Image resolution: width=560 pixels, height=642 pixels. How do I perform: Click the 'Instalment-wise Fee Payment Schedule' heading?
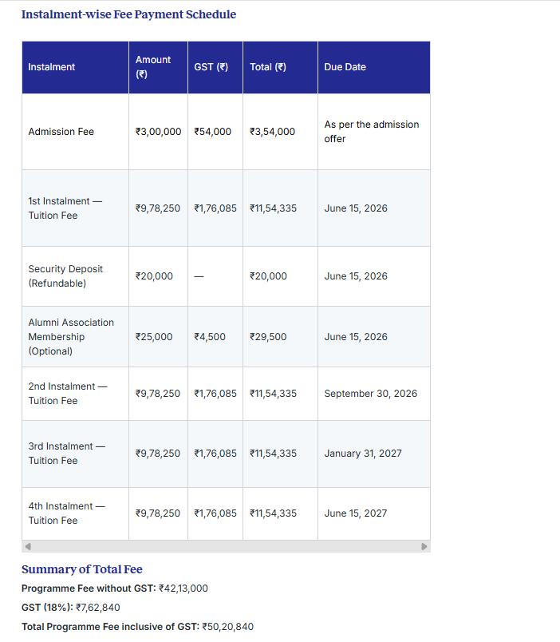(x=128, y=14)
